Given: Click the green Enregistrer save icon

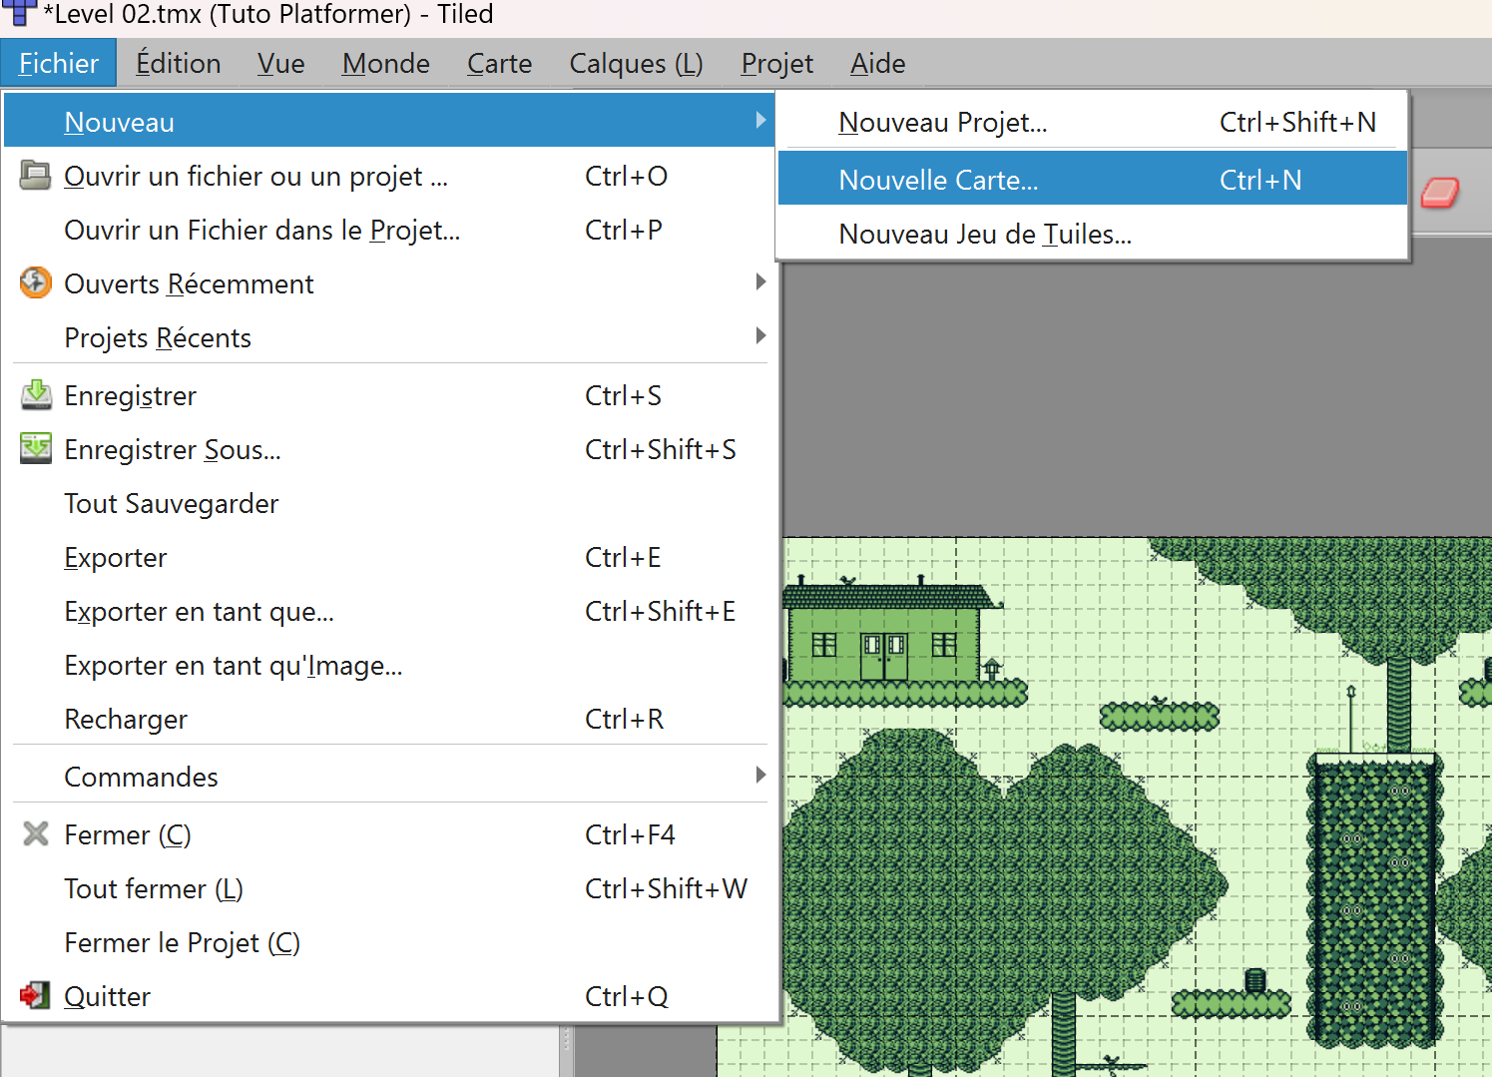Looking at the screenshot, I should (36, 395).
